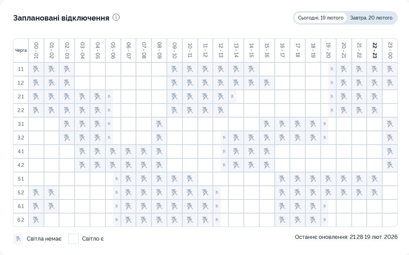Click the 00 - 01 column header
This screenshot has height=255, width=409.
[36, 50]
